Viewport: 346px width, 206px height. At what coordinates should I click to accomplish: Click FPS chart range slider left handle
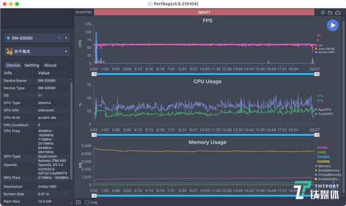point(94,74)
